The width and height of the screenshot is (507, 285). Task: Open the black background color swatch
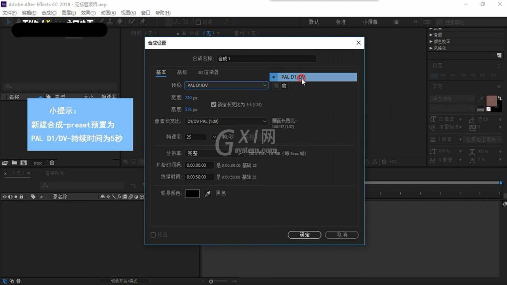[x=193, y=194]
